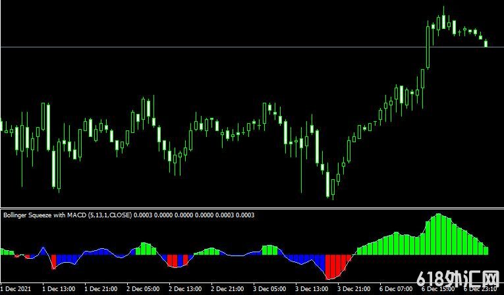Click the '1 Dec 21:00' time axis label
The height and width of the screenshot is (295, 504).
click(x=101, y=288)
